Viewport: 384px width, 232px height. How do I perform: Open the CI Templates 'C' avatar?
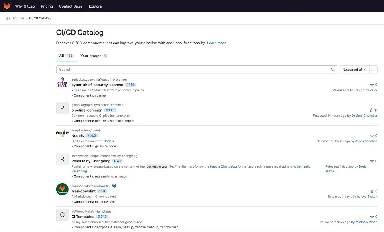coord(62,215)
